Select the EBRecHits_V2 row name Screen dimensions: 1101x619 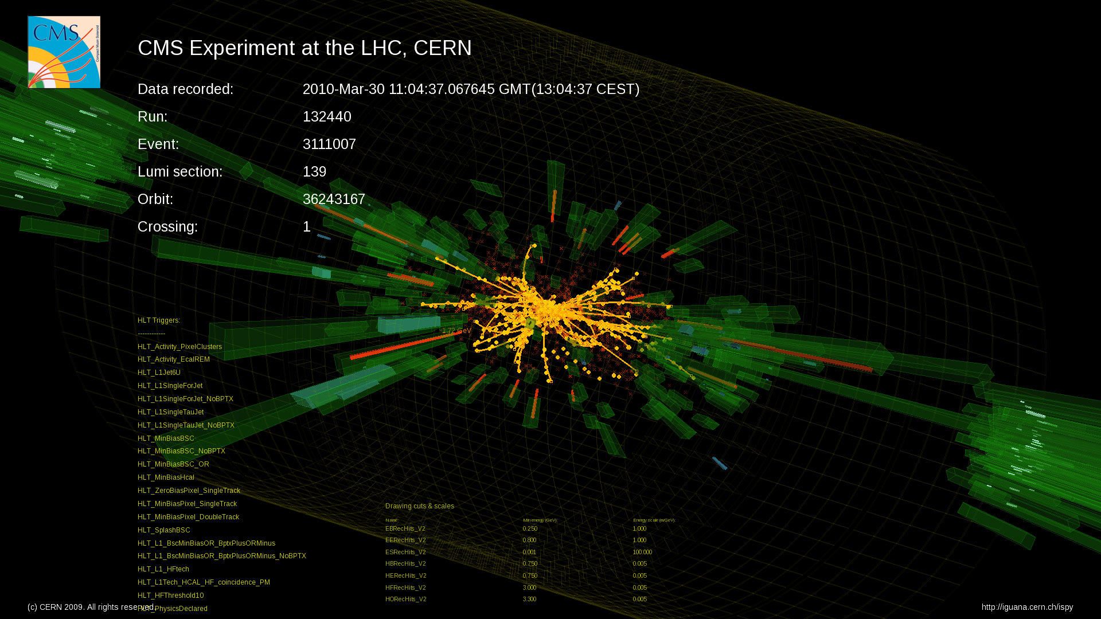pyautogui.click(x=405, y=529)
